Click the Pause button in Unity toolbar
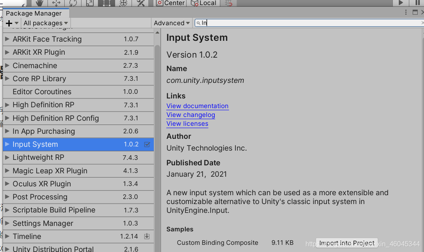 pos(417,3)
